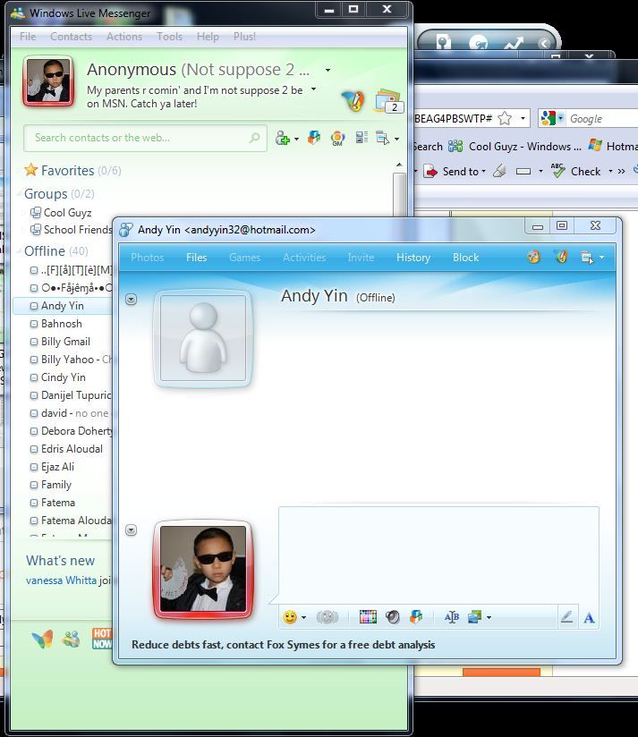Click the Cool Guyz bookmark in browser
638x737 pixels.
click(x=515, y=147)
